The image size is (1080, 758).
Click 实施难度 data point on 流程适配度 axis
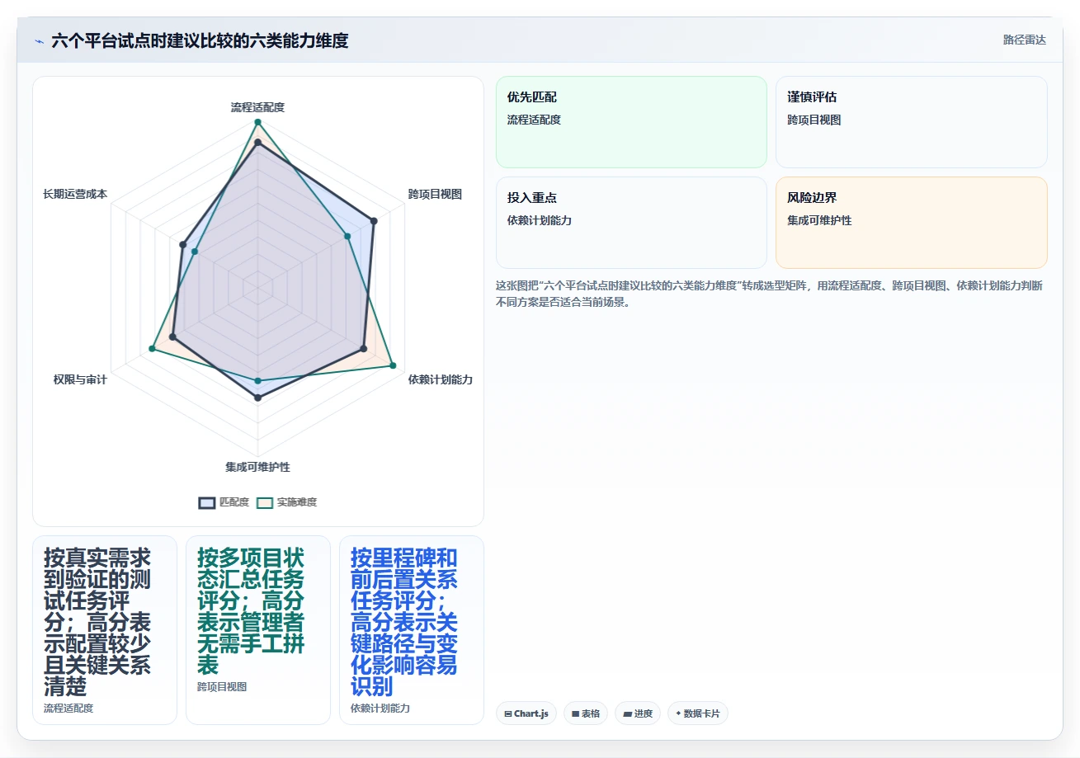tap(257, 122)
